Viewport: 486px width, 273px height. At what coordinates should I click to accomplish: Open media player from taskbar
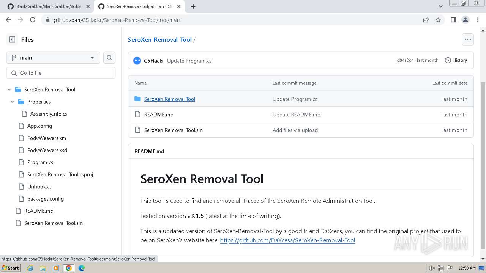click(55, 268)
